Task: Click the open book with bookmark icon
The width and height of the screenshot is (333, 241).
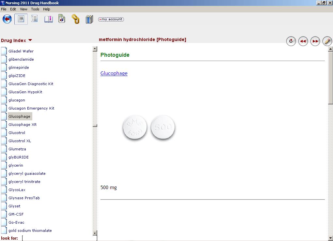Action: pyautogui.click(x=48, y=19)
